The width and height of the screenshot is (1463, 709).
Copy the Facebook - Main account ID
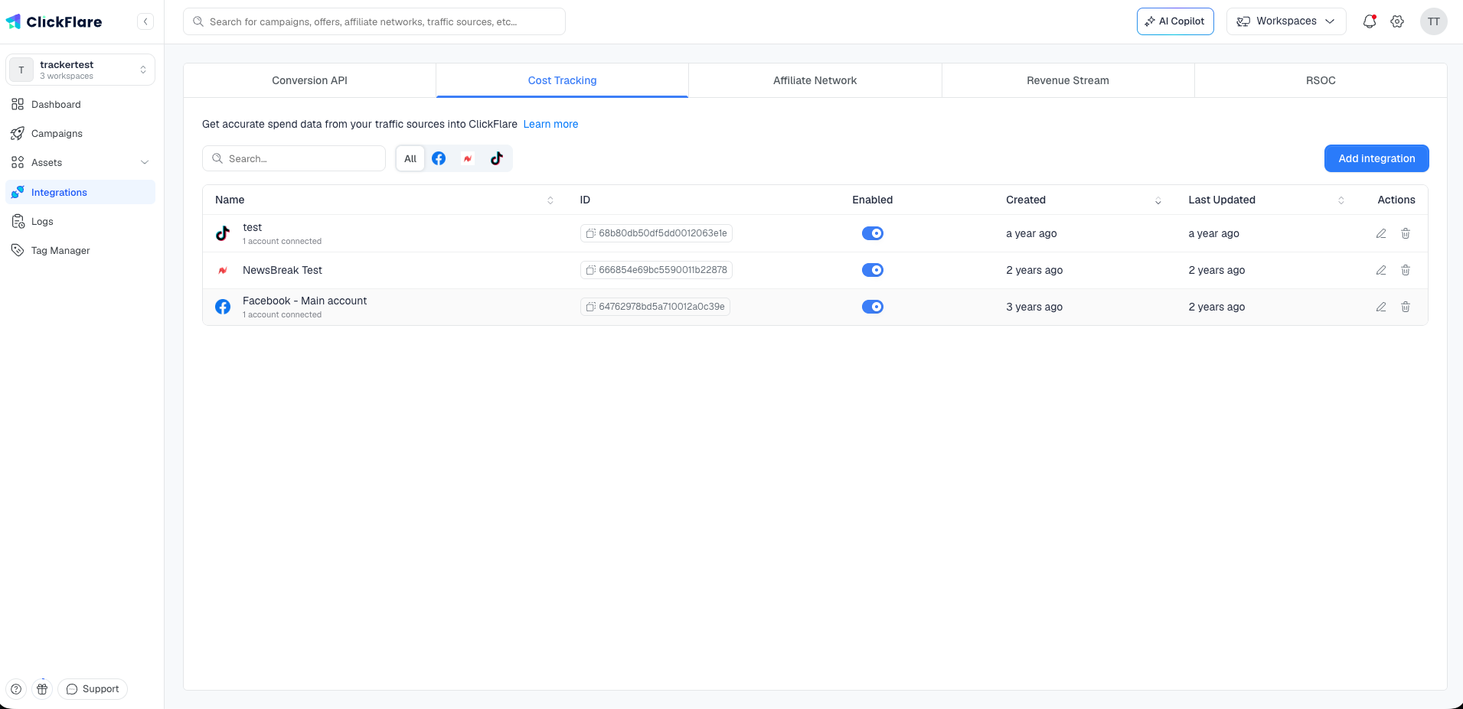point(590,307)
